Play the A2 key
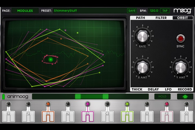 point(68,116)
